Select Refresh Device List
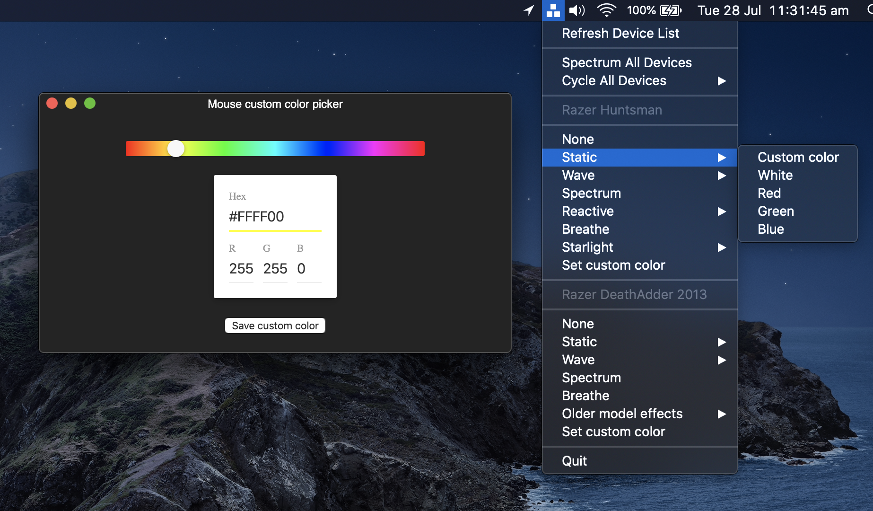Image resolution: width=873 pixels, height=511 pixels. [639, 33]
